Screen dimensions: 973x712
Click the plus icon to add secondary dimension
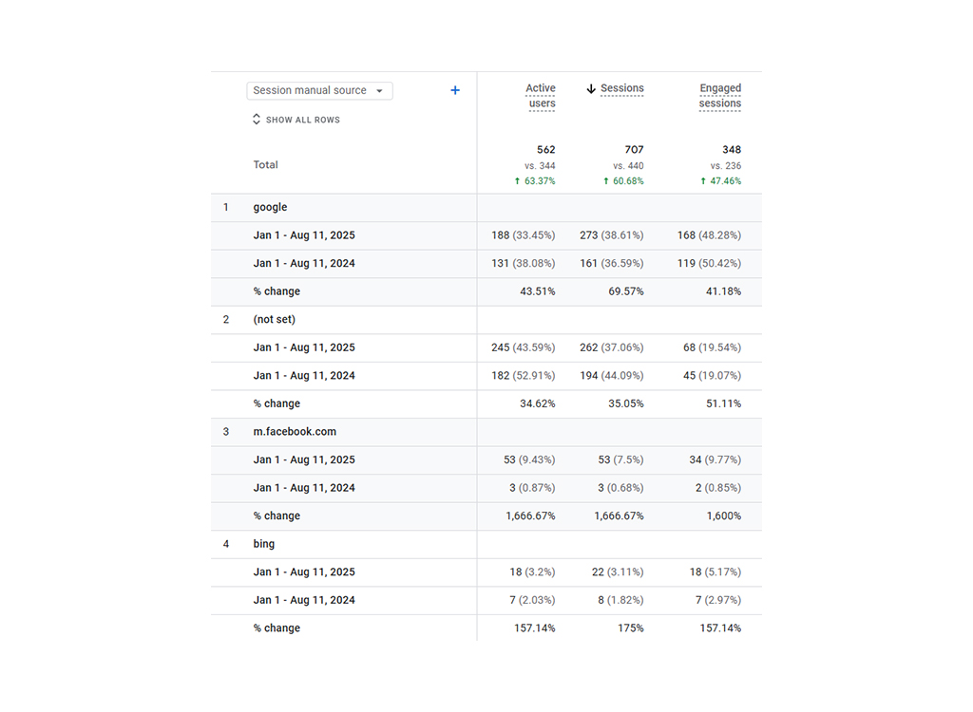(x=454, y=89)
